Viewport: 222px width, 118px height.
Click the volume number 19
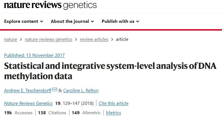(58, 103)
